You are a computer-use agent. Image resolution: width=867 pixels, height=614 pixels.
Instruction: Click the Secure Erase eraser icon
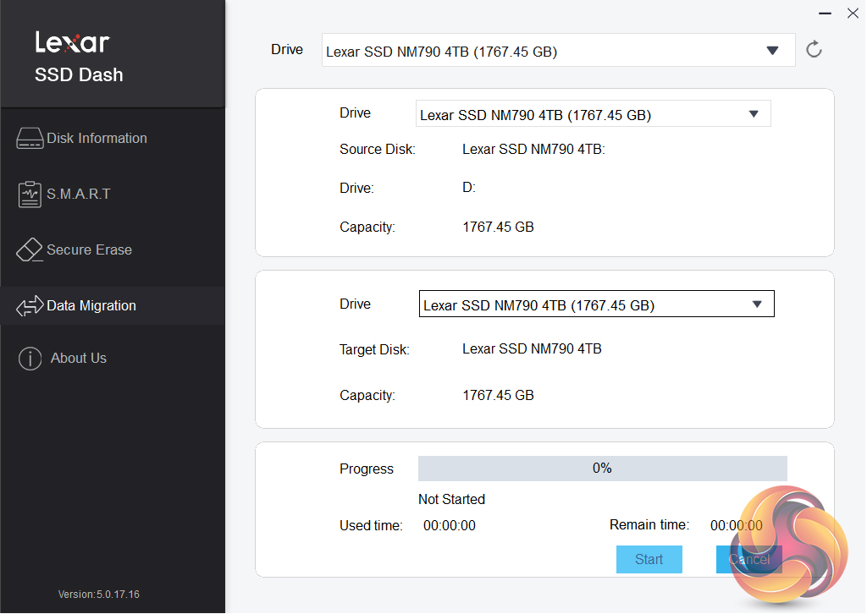pyautogui.click(x=30, y=250)
